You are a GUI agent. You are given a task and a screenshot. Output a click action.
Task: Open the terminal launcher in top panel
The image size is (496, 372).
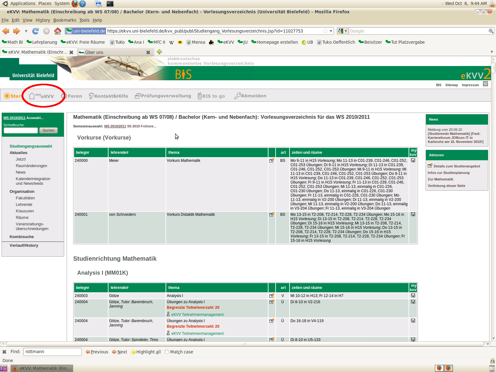(x=110, y=4)
